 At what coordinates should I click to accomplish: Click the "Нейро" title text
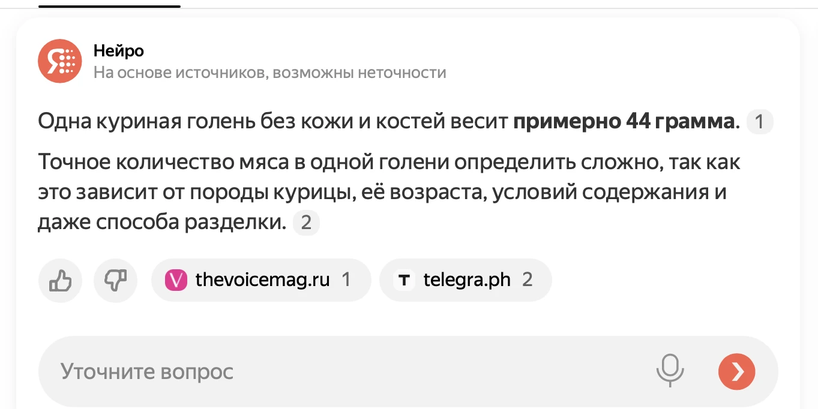[119, 51]
